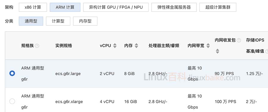The width and height of the screenshot is (268, 112).
Task: Click the 实例规格 column header
Action: click(64, 46)
